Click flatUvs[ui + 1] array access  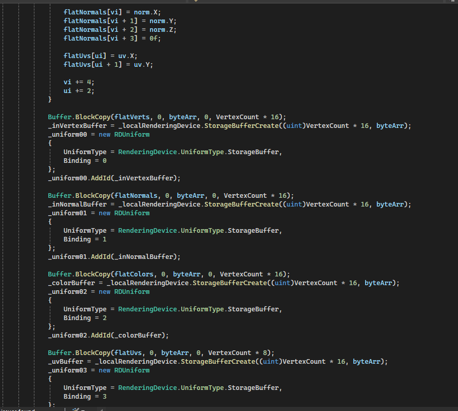92,65
